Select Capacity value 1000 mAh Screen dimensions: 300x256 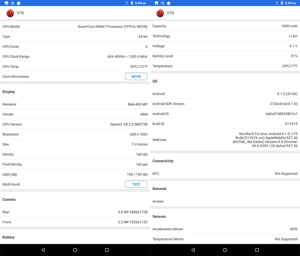coord(289,26)
